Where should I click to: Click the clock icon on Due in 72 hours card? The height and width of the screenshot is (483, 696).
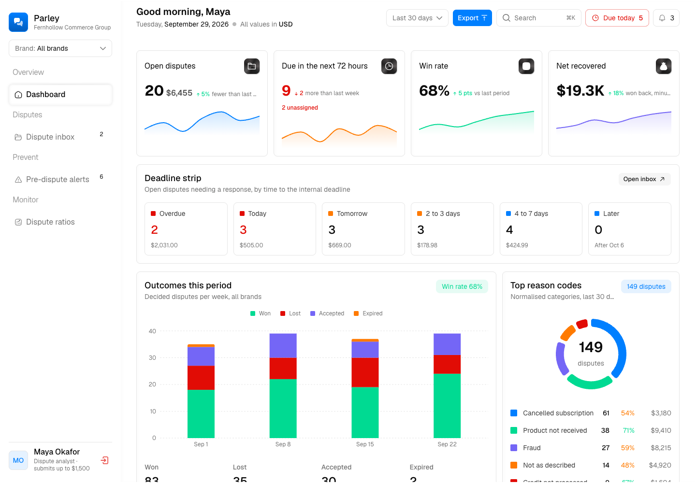pos(389,66)
